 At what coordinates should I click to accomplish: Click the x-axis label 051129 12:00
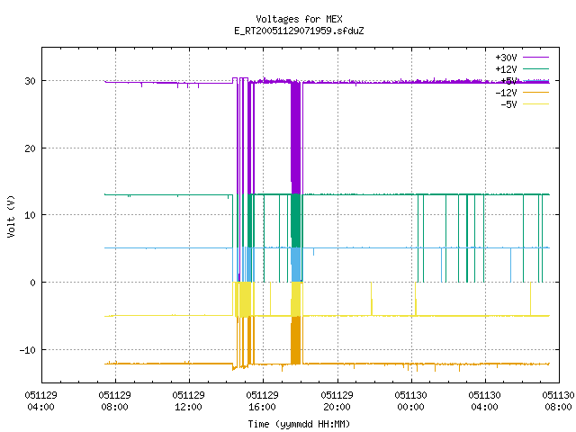(x=188, y=400)
